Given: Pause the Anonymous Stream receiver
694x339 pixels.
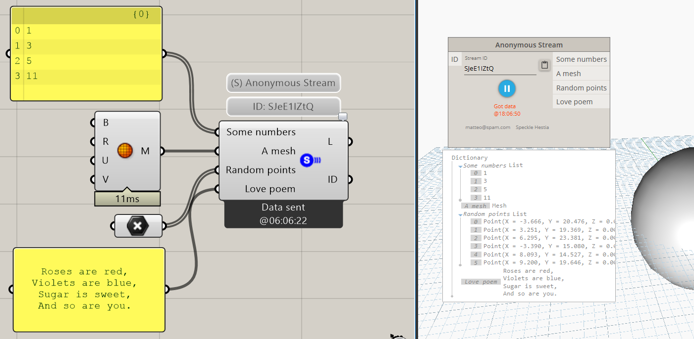Looking at the screenshot, I should coord(506,89).
